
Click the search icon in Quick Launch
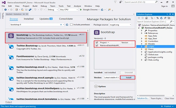point(156,2)
